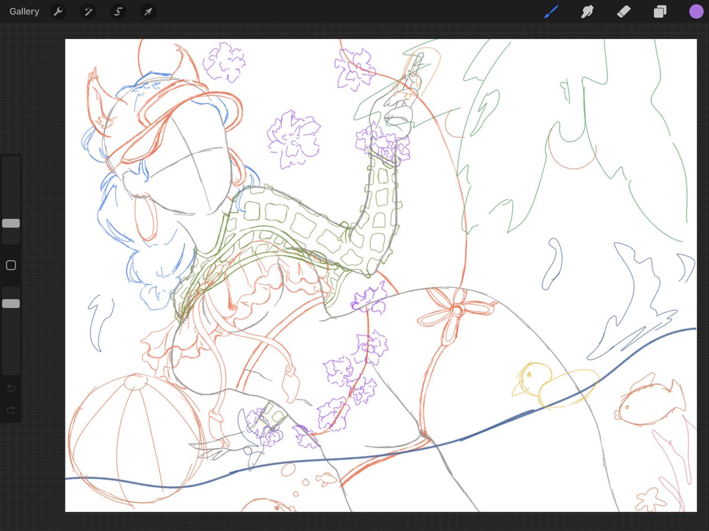The height and width of the screenshot is (531, 709).
Task: Open the Gallery
Action: pyautogui.click(x=24, y=11)
